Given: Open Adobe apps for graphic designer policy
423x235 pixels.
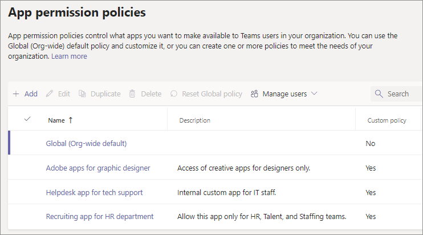Looking at the screenshot, I should tap(98, 168).
